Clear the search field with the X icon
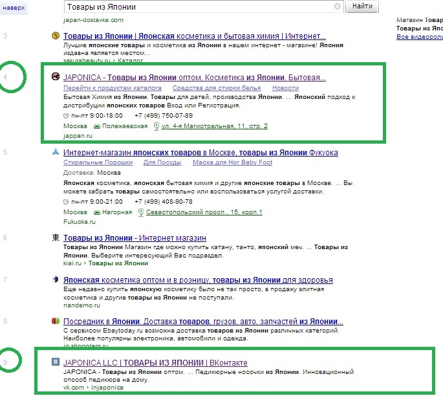 click(x=338, y=6)
